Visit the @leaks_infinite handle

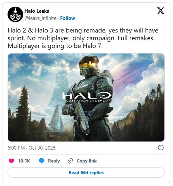40,18
